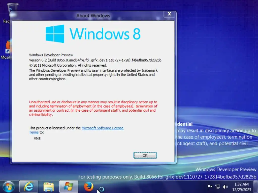Open the volume speaker tray icon
The height and width of the screenshot is (193, 258).
225,187
